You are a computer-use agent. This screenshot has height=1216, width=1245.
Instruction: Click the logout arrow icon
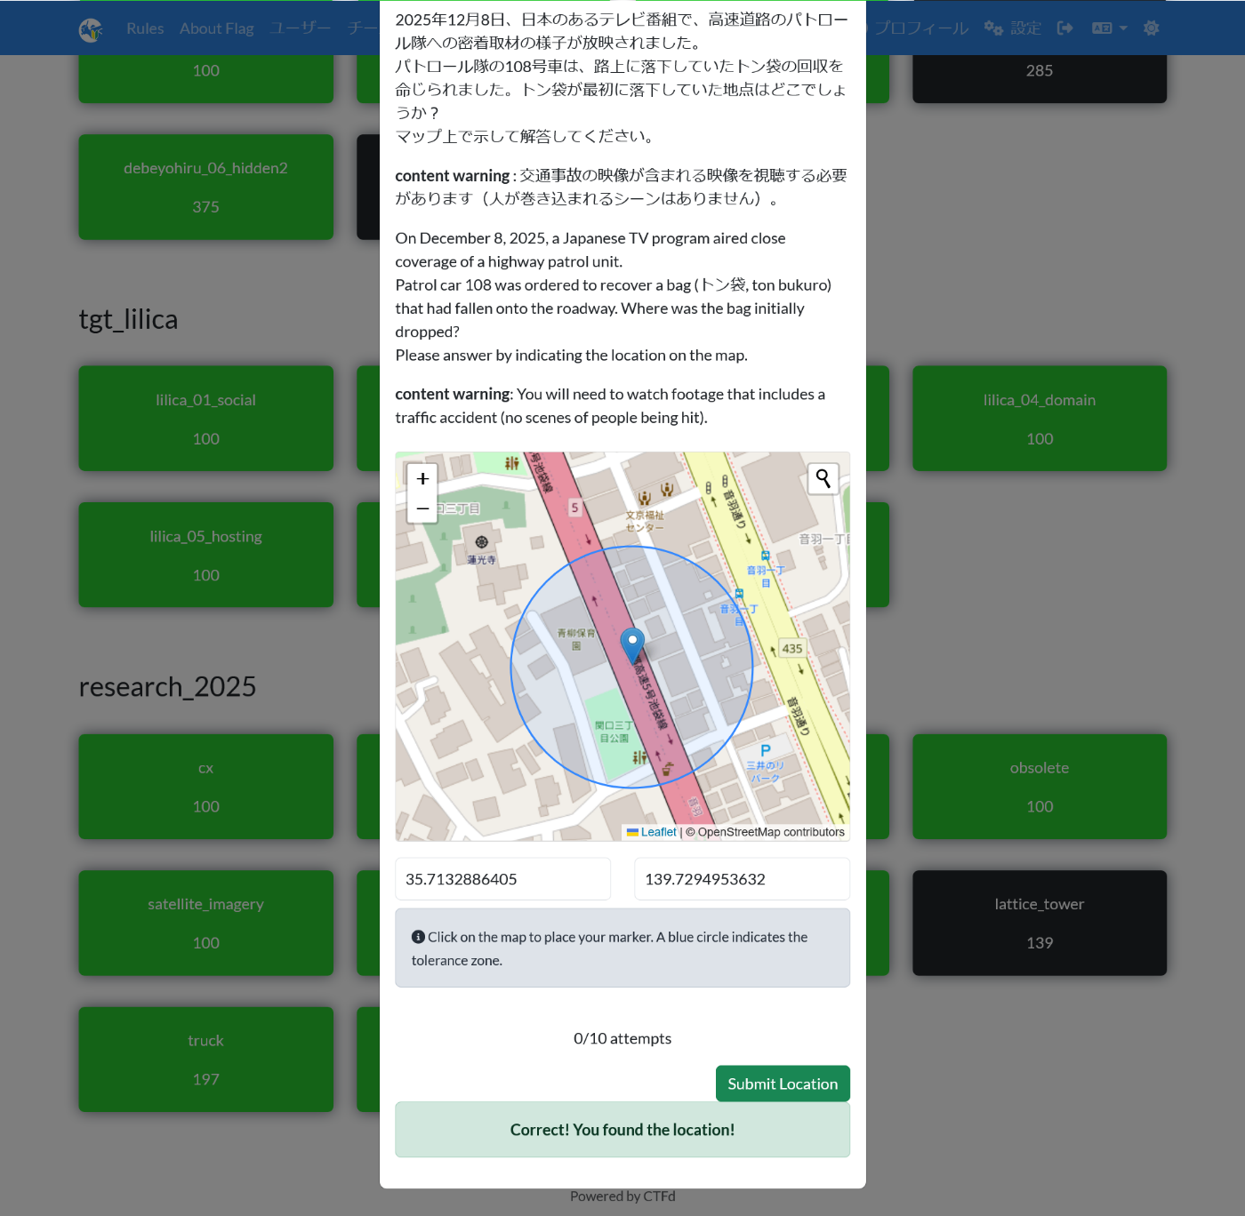(x=1064, y=28)
